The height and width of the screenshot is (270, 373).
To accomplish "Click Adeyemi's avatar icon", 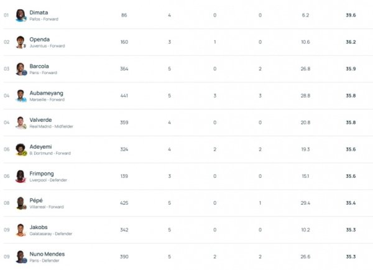I will tap(21, 149).
